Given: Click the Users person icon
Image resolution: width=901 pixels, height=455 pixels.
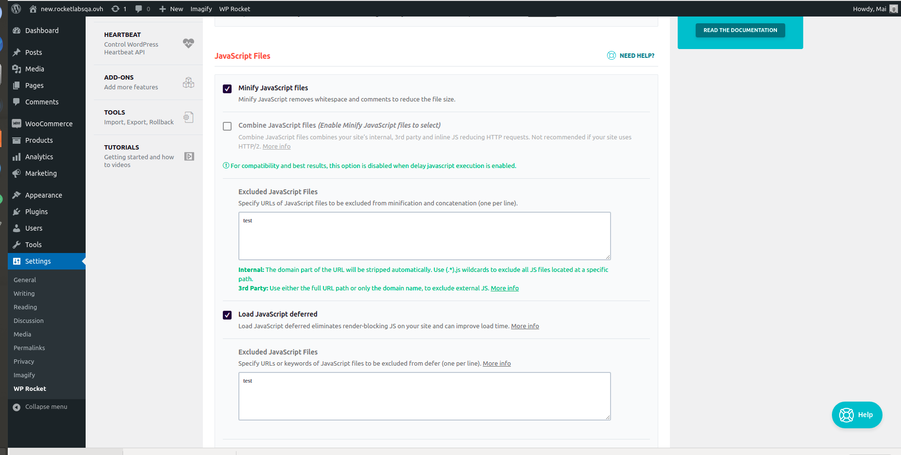Looking at the screenshot, I should click(x=17, y=228).
